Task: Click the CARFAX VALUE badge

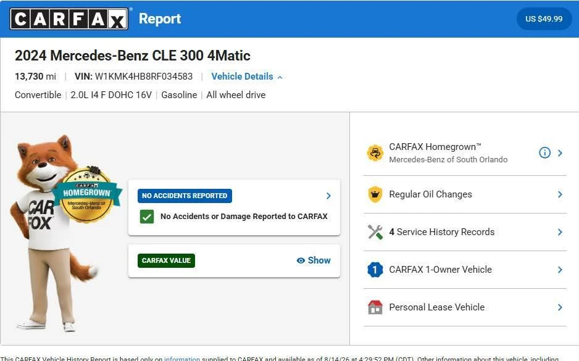Action: pyautogui.click(x=166, y=260)
